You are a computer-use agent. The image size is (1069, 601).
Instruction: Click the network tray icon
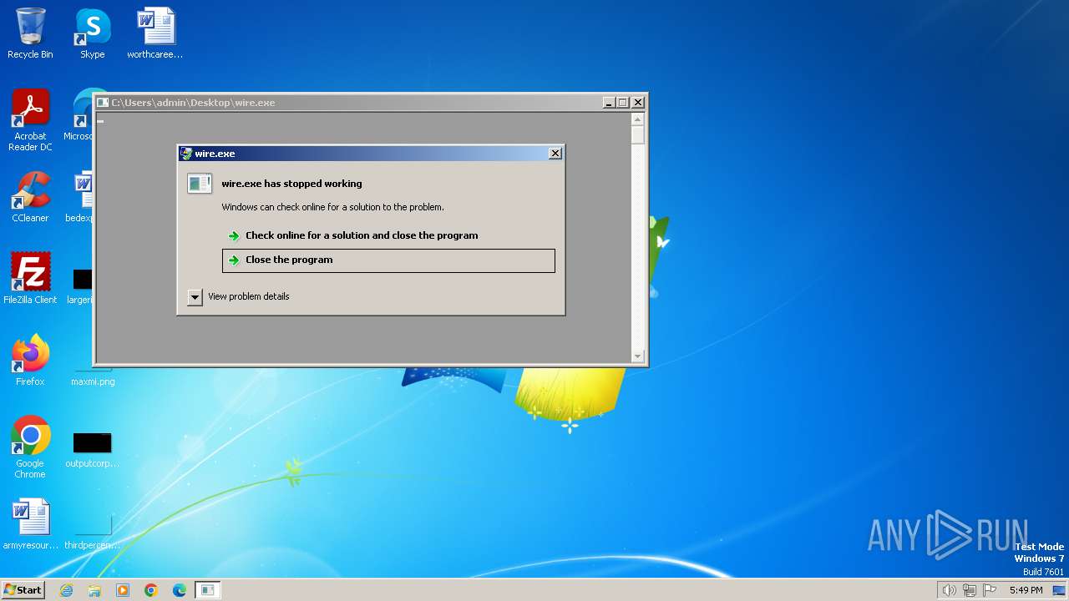click(x=970, y=590)
